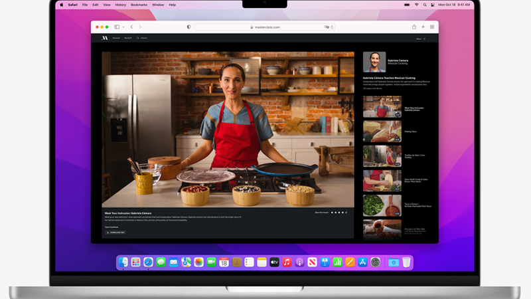Reload the page with the refresh icon

pyautogui.click(x=332, y=27)
